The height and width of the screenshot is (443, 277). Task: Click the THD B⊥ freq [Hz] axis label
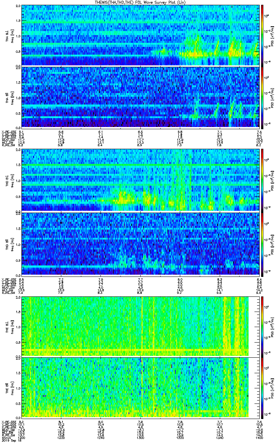pos(12,180)
